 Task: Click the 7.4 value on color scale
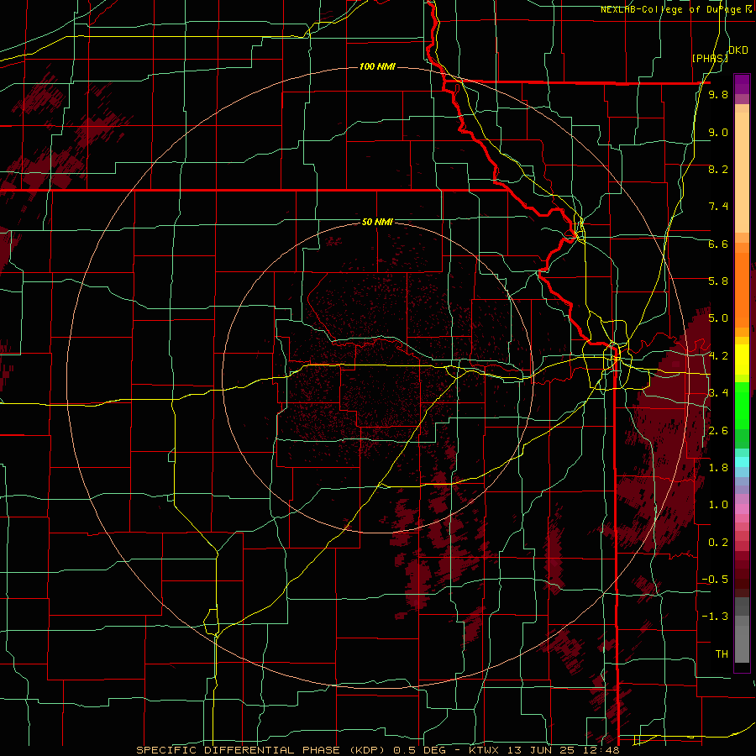tap(718, 207)
